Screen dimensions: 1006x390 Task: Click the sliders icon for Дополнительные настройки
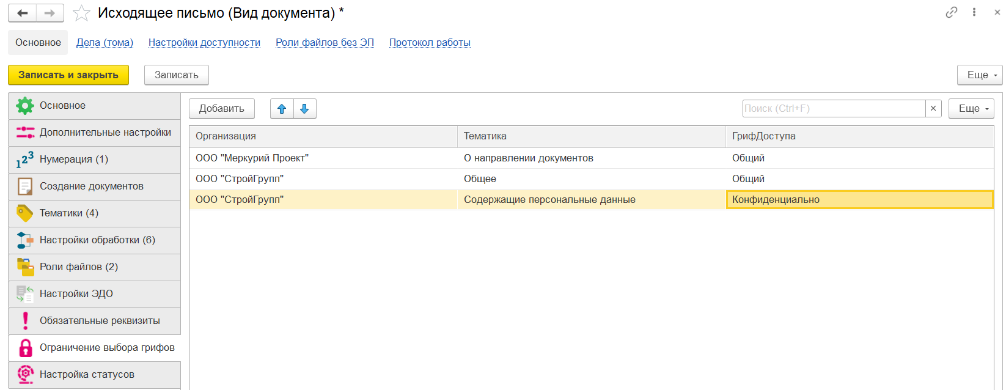tap(25, 133)
